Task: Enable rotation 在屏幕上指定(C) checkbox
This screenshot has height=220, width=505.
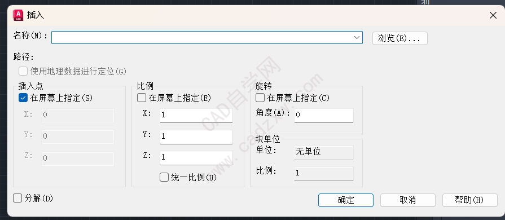Action: pyautogui.click(x=260, y=98)
